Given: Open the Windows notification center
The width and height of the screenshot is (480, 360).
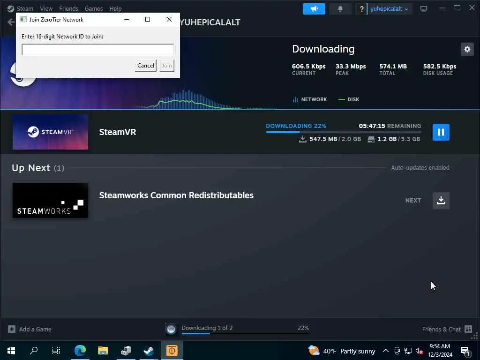Looking at the screenshot, I should tap(465, 351).
